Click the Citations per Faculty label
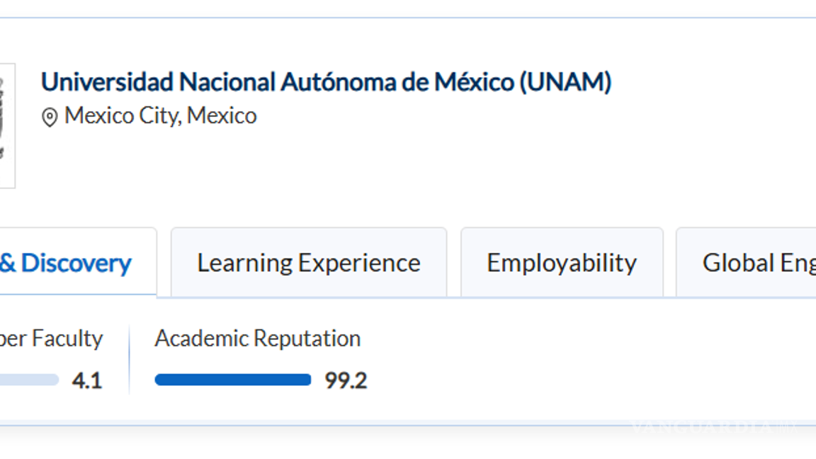This screenshot has height=459, width=816. (x=51, y=339)
